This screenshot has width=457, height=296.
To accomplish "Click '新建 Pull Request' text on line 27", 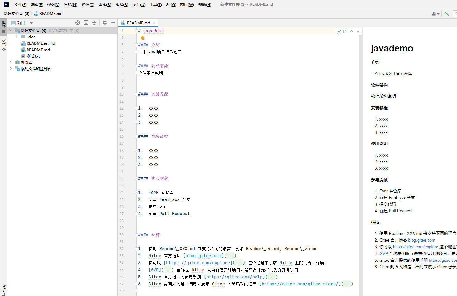I will click(169, 214).
